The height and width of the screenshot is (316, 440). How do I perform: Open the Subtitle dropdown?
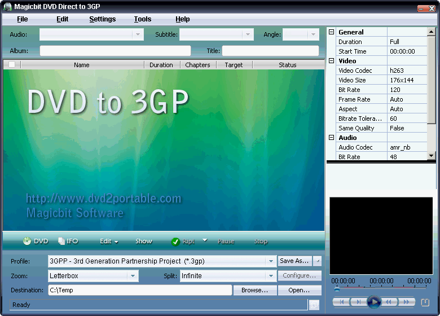tap(248, 34)
